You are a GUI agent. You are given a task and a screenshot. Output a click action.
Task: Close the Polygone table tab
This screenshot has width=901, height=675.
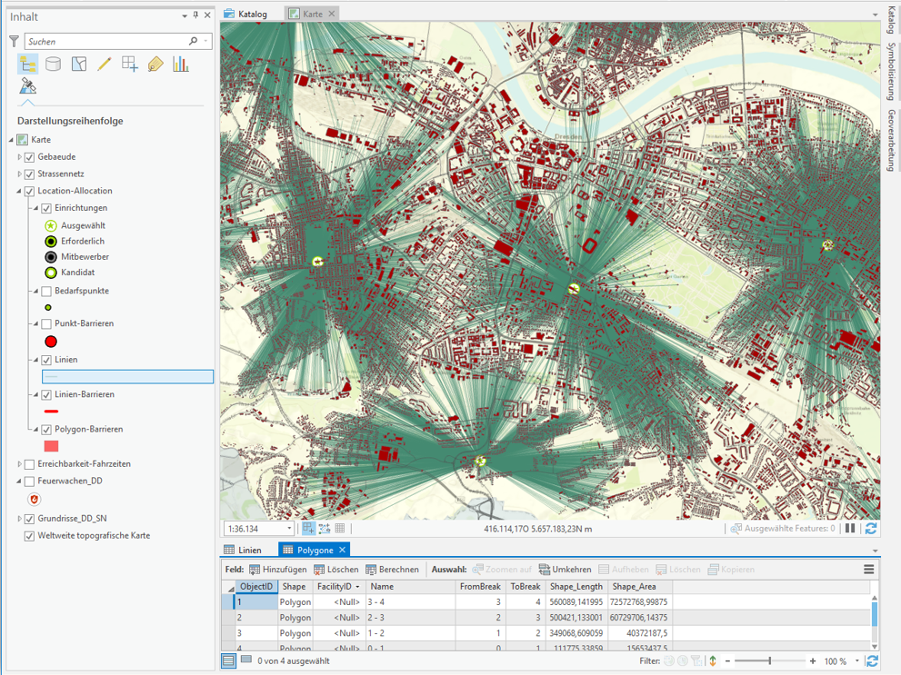(343, 550)
